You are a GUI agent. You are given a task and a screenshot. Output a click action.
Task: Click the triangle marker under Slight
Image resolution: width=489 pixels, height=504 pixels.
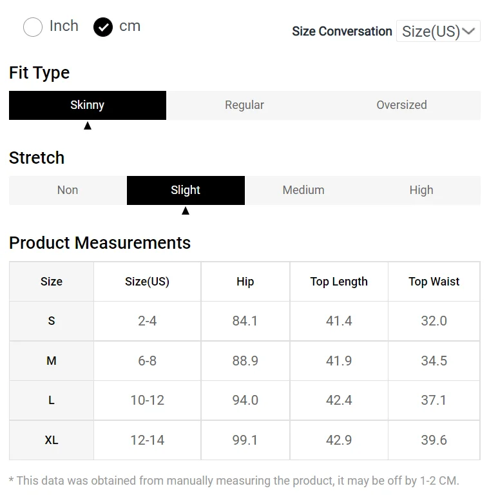point(186,211)
